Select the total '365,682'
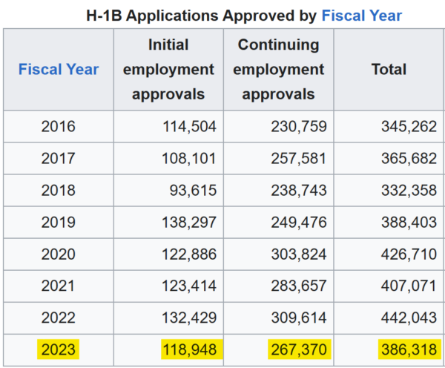Screen dimensions: 445x368 point(409,158)
